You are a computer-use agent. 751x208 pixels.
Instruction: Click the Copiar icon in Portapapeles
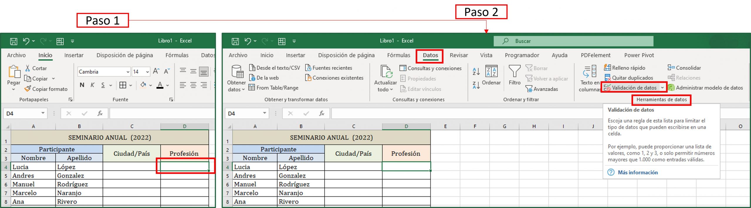coord(28,79)
